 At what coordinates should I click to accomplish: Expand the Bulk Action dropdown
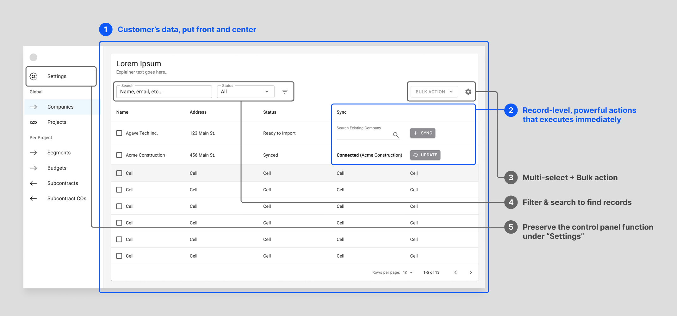[433, 92]
